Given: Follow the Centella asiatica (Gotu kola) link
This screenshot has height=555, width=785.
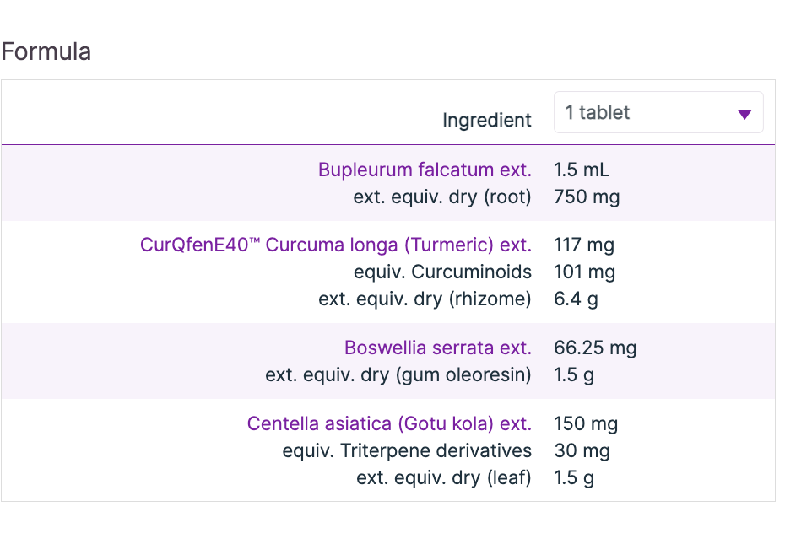Looking at the screenshot, I should (389, 423).
